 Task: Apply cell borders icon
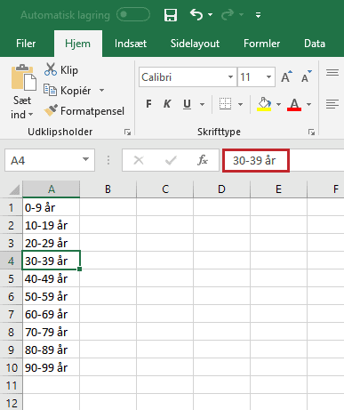[225, 104]
